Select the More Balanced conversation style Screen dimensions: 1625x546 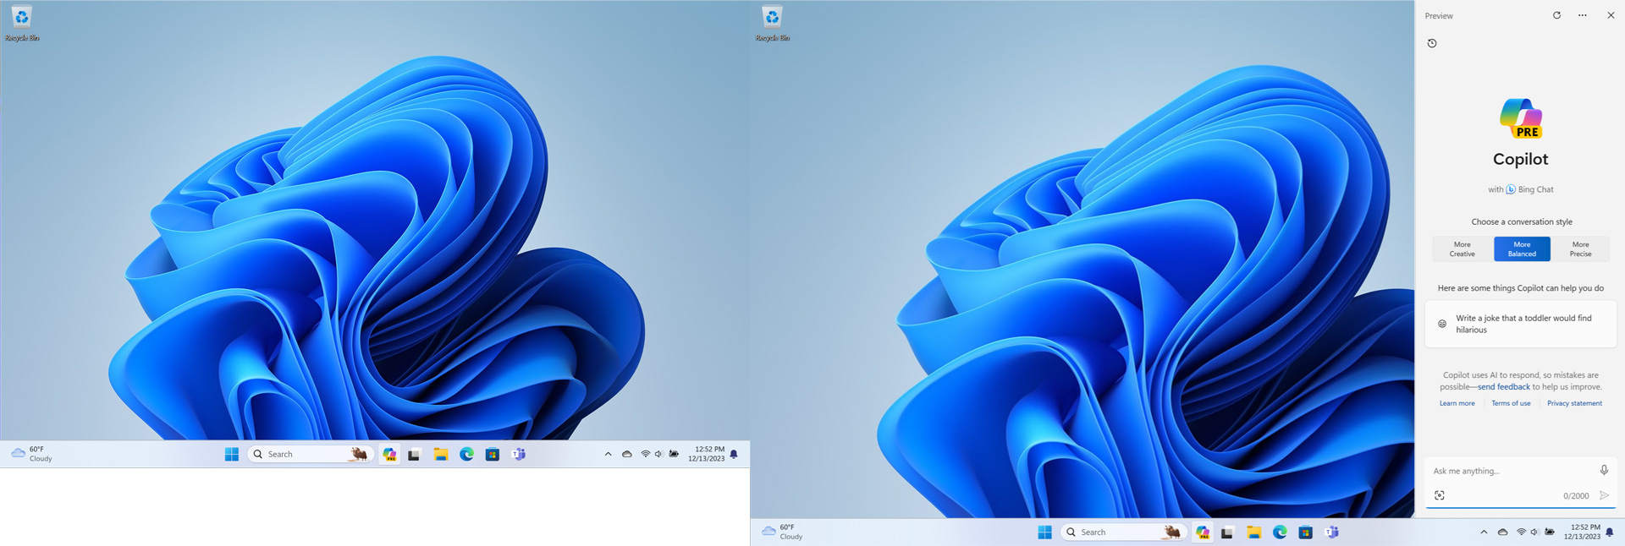click(x=1522, y=249)
